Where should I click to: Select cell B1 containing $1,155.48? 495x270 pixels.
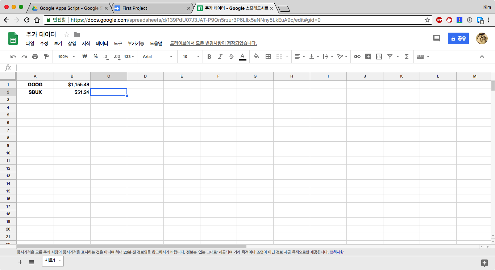tap(72, 84)
